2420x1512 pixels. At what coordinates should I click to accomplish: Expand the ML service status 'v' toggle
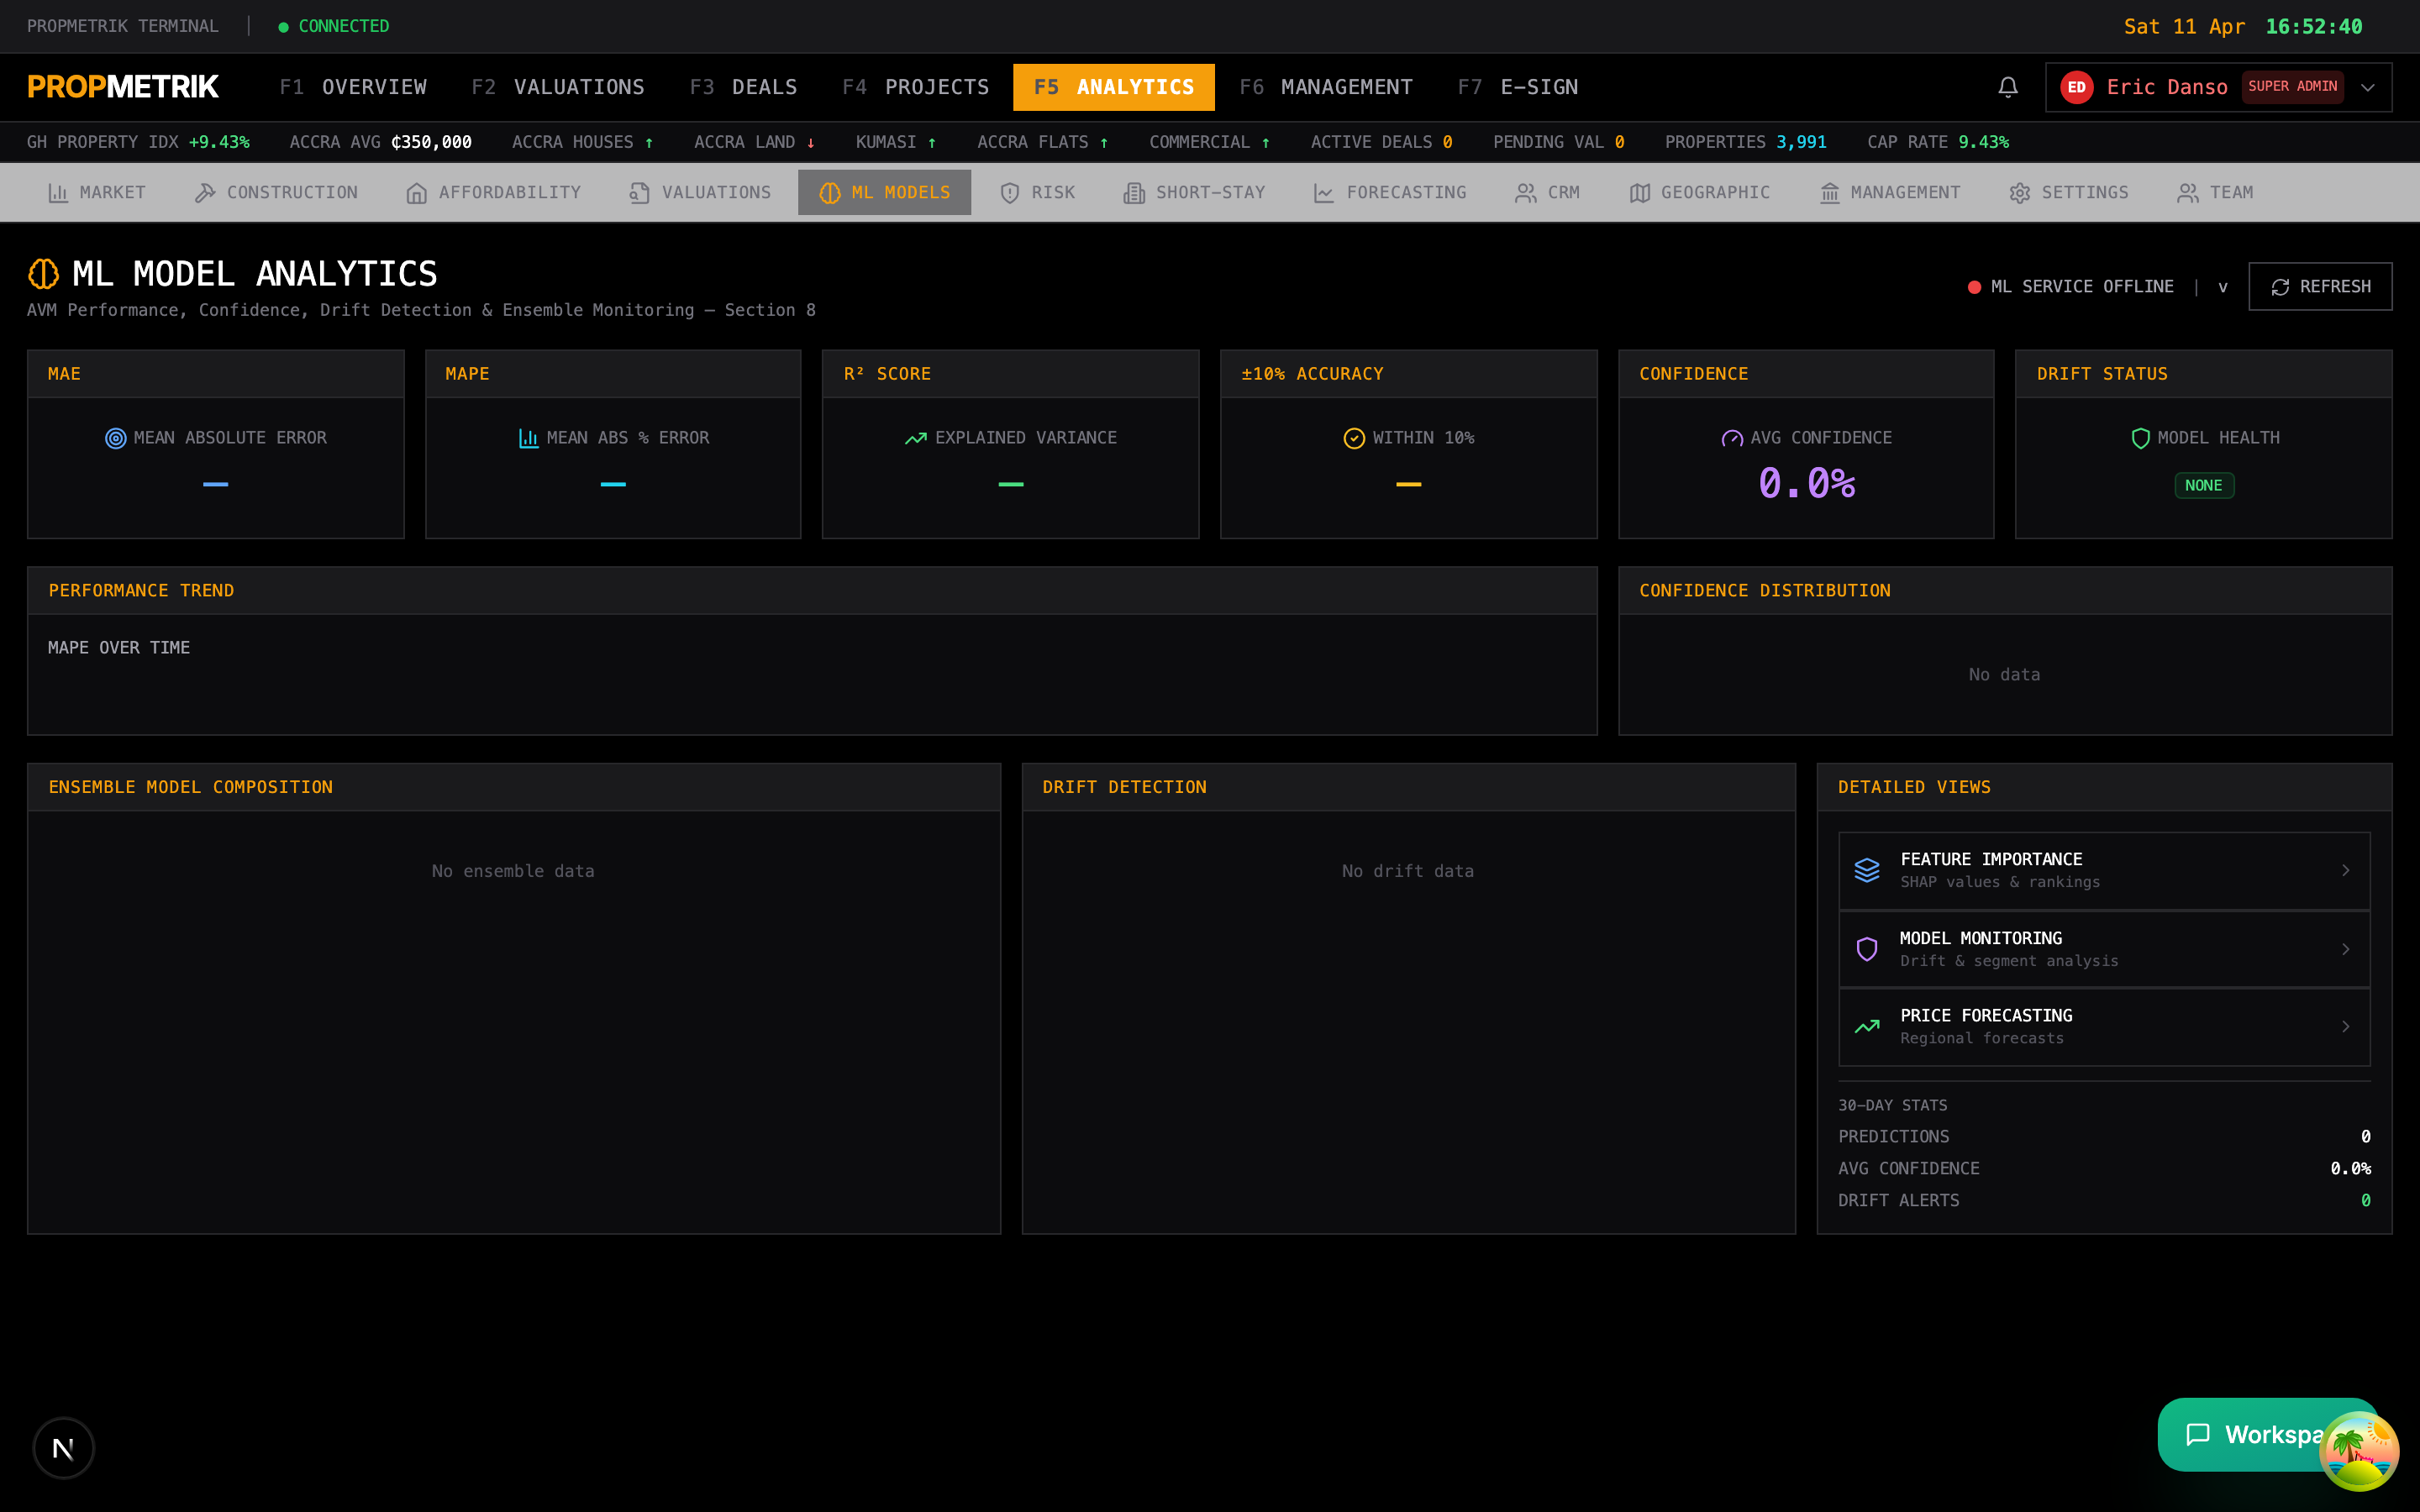click(x=2222, y=287)
